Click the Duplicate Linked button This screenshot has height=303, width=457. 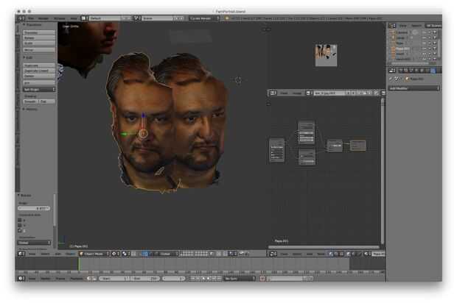(x=39, y=71)
